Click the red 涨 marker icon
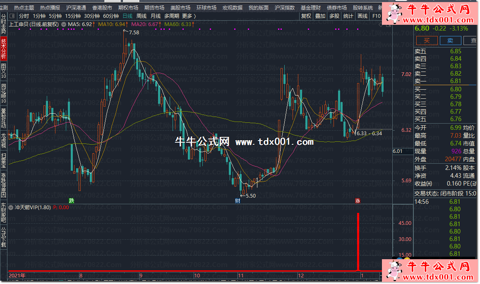Image resolution: width=480 pixels, height=284 pixels. (x=357, y=201)
